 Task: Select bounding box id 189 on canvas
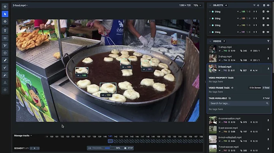click(125, 62)
